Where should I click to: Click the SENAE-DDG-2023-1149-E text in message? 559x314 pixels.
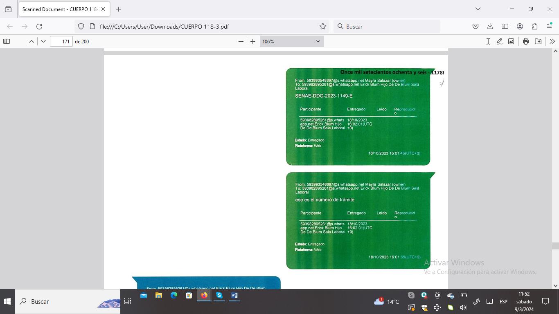(324, 96)
